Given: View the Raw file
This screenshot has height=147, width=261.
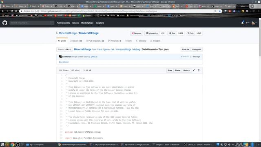Looking at the screenshot, I should coord(170,70).
